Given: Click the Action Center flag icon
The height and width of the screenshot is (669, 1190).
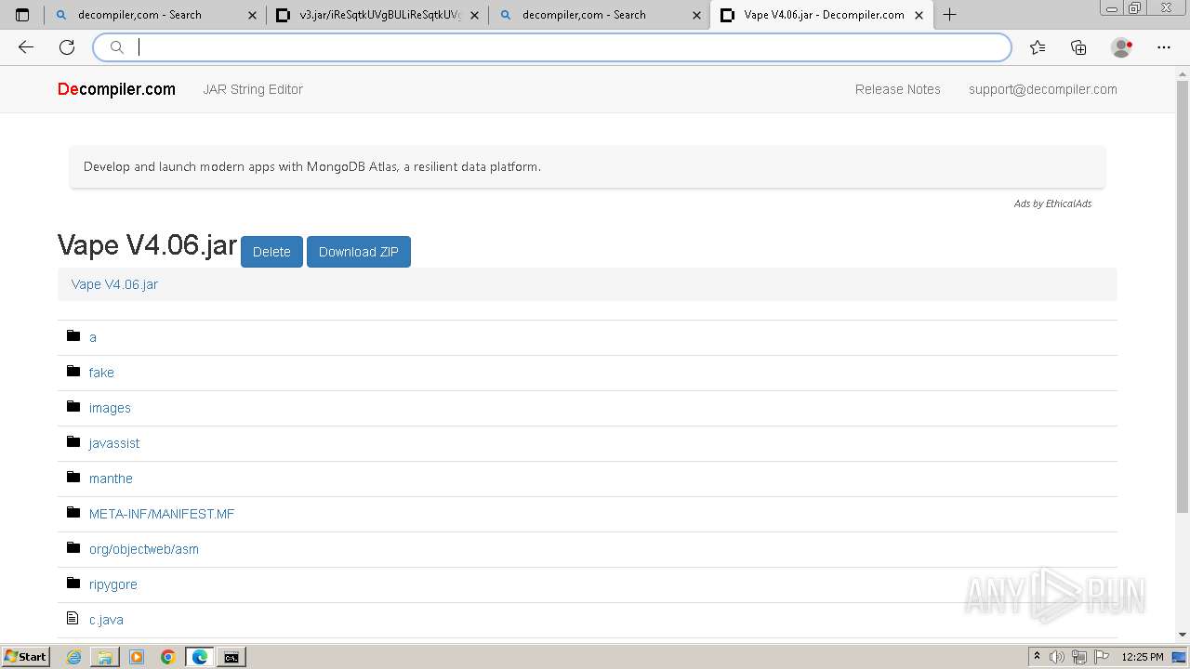Looking at the screenshot, I should pos(1101,657).
